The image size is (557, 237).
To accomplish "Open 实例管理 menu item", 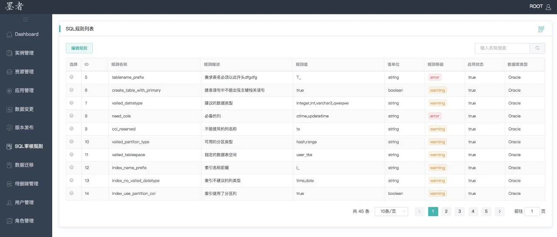I will (26, 53).
